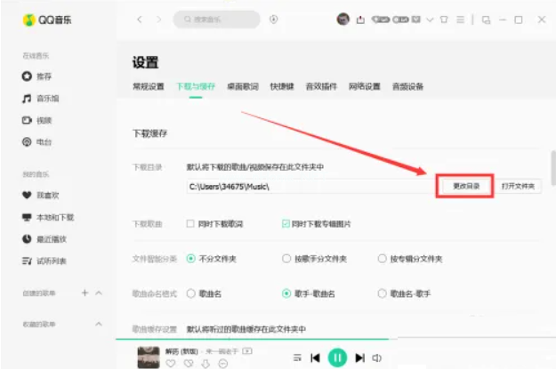Screen dimensions: 556x369
Task: Enable 同时下载歌词 checkbox
Action: 190,223
